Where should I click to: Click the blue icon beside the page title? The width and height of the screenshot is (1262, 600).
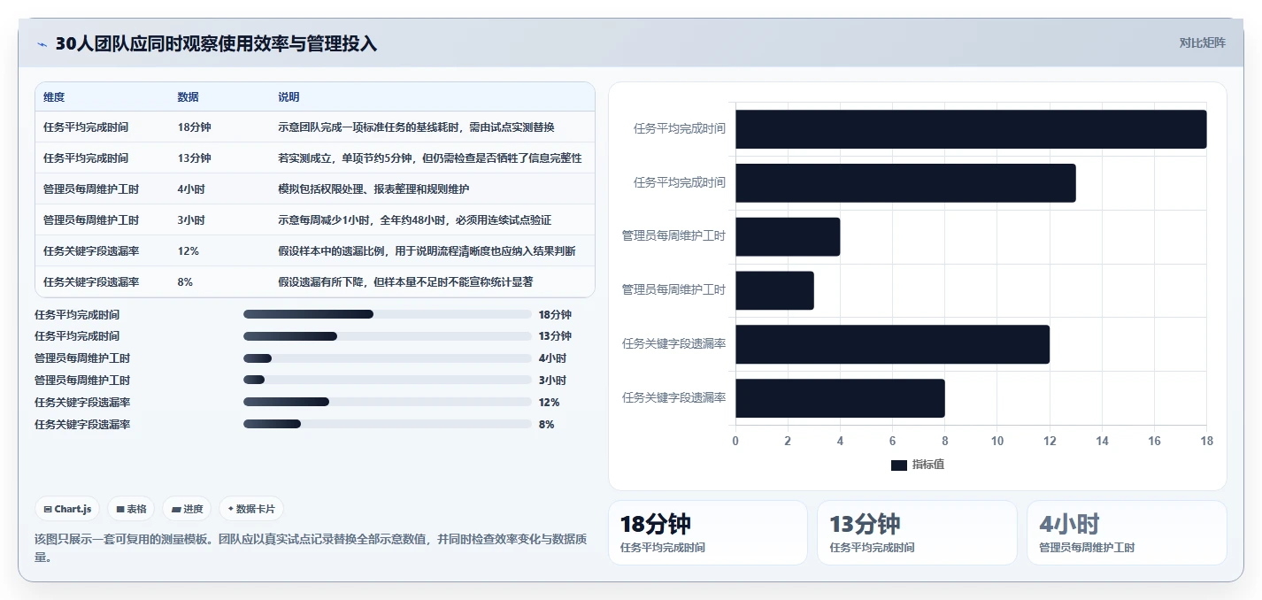click(x=42, y=44)
